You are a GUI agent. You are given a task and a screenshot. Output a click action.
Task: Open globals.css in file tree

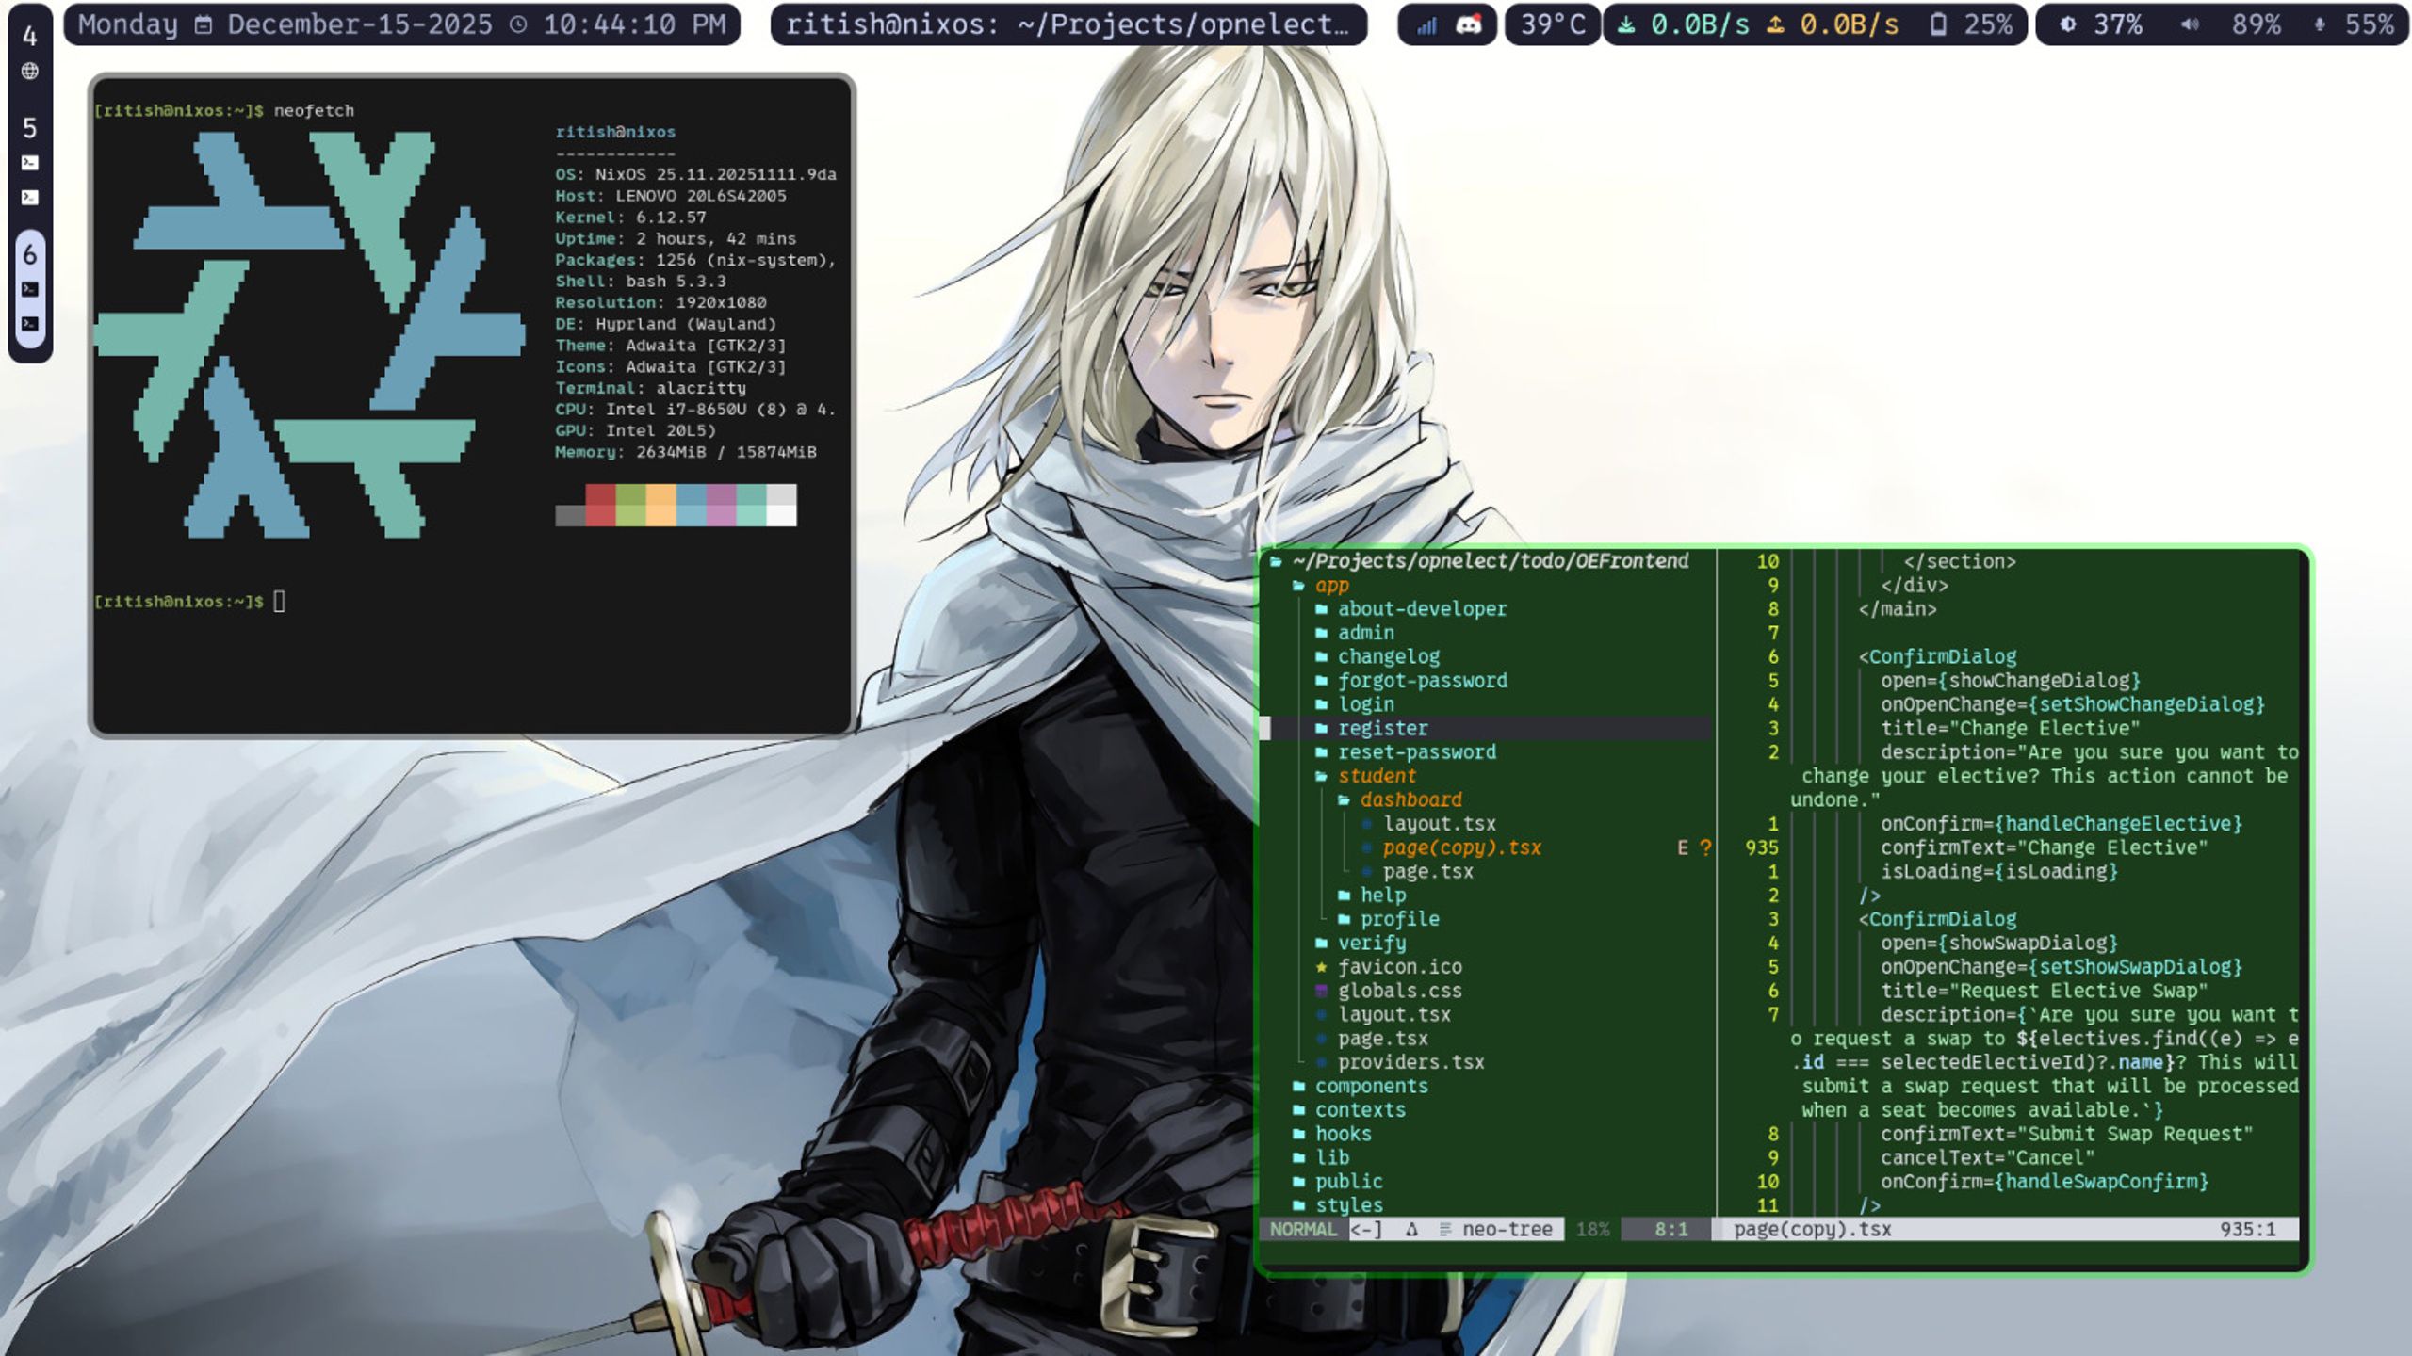click(1399, 991)
